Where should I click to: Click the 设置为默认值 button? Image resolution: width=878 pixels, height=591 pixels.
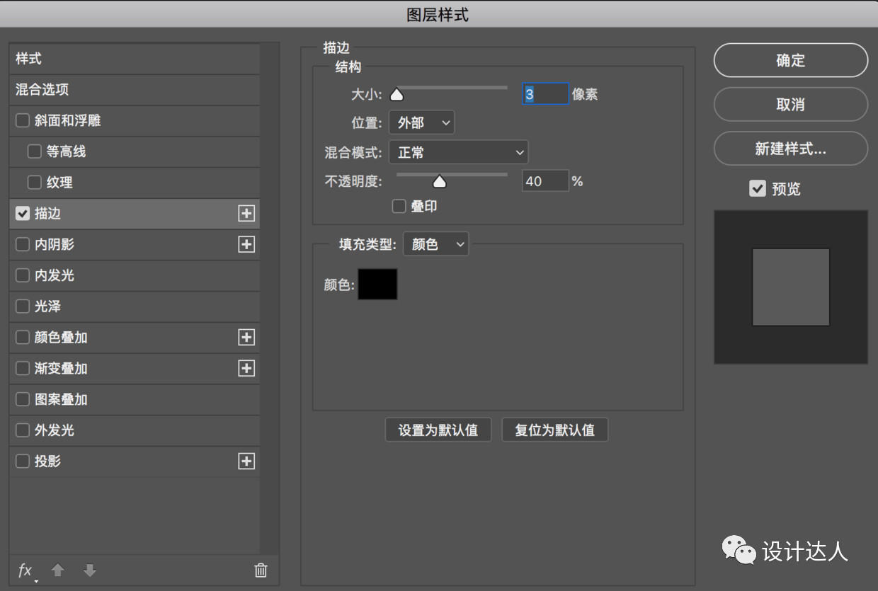(x=438, y=430)
